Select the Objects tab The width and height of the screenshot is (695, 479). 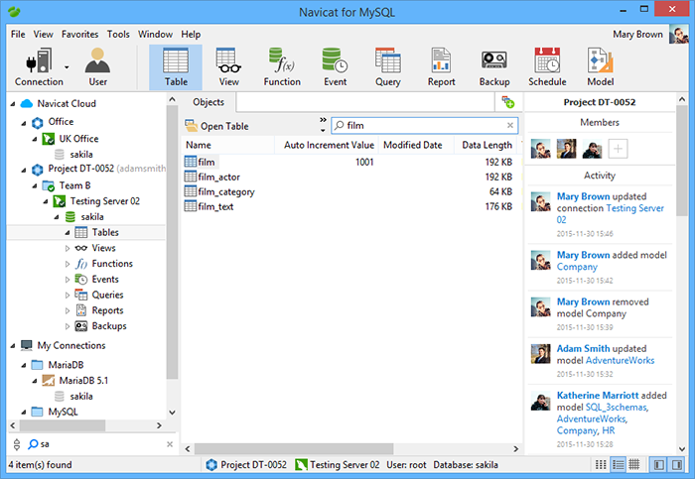[x=208, y=102]
